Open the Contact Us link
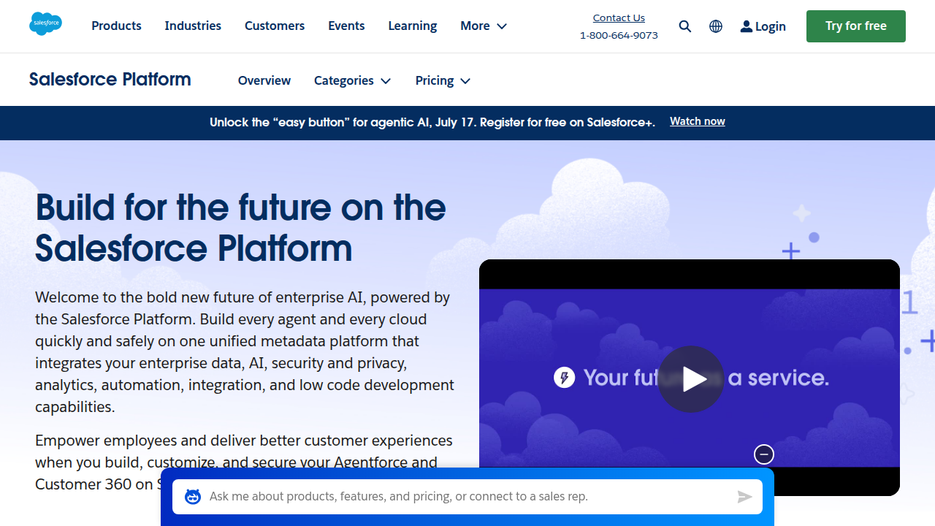Viewport: 935px width, 526px height. pos(619,18)
